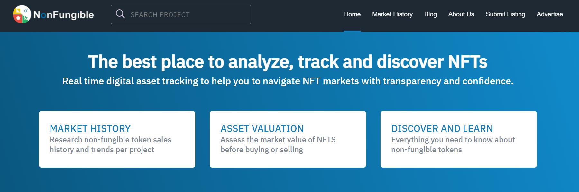Open the Blog page from the navigation
579x192 pixels.
click(x=430, y=14)
